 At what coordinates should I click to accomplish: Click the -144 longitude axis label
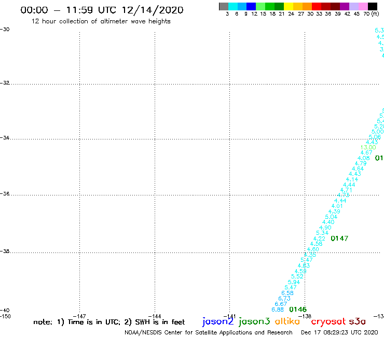click(x=155, y=316)
